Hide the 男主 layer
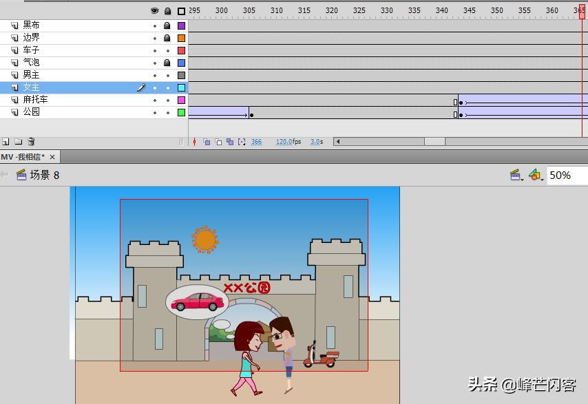This screenshot has height=404, width=588. click(154, 75)
